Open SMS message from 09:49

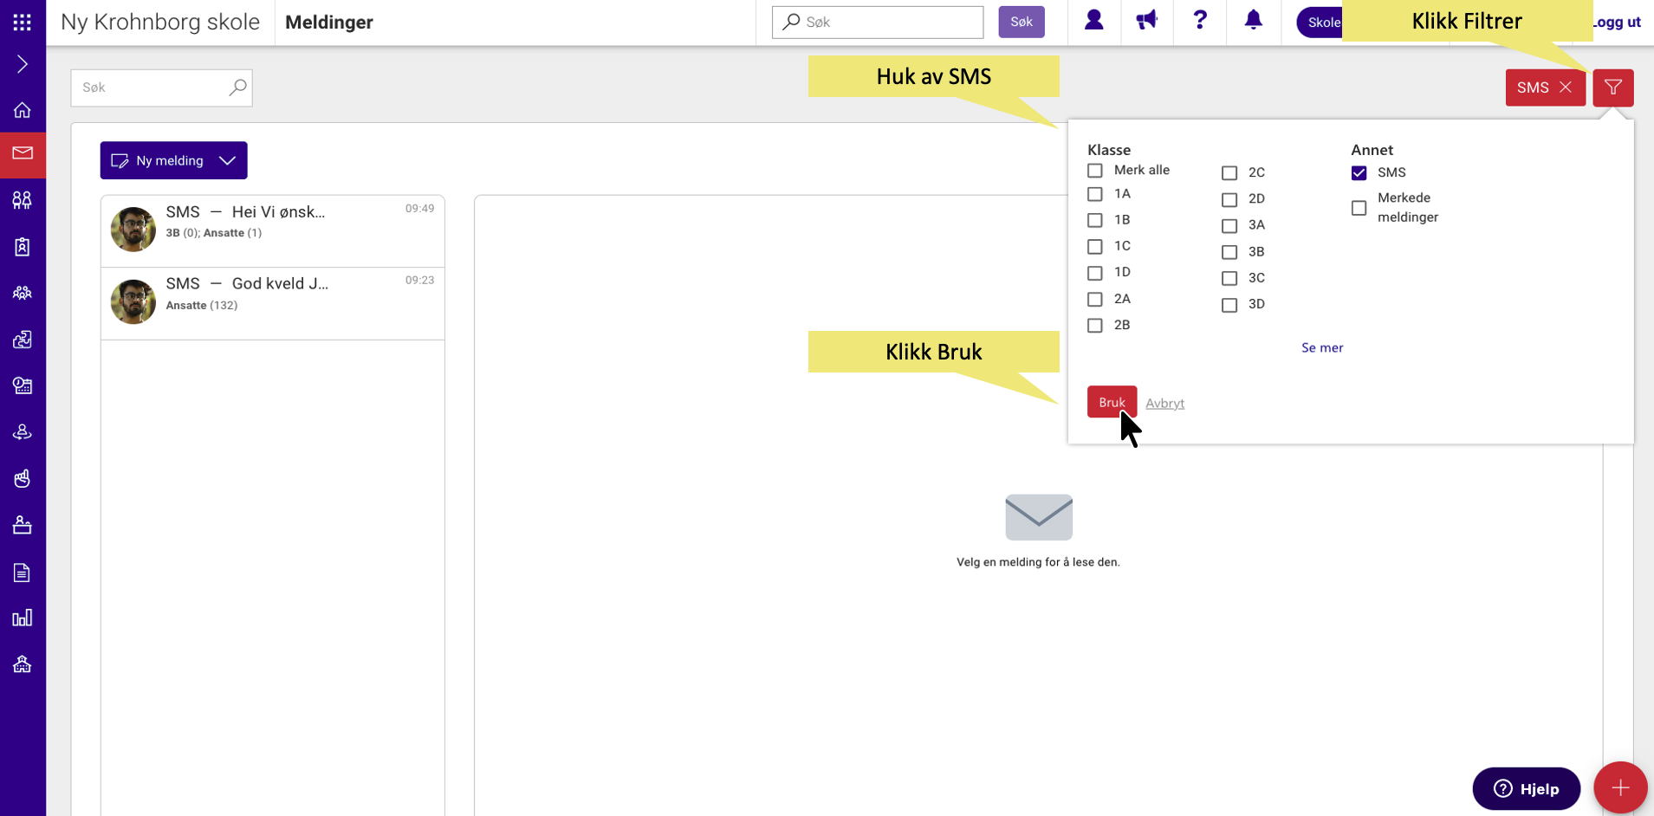tap(273, 230)
